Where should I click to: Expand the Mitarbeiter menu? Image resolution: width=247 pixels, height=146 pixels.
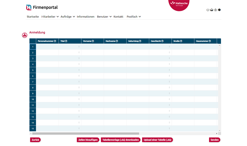tap(50, 17)
